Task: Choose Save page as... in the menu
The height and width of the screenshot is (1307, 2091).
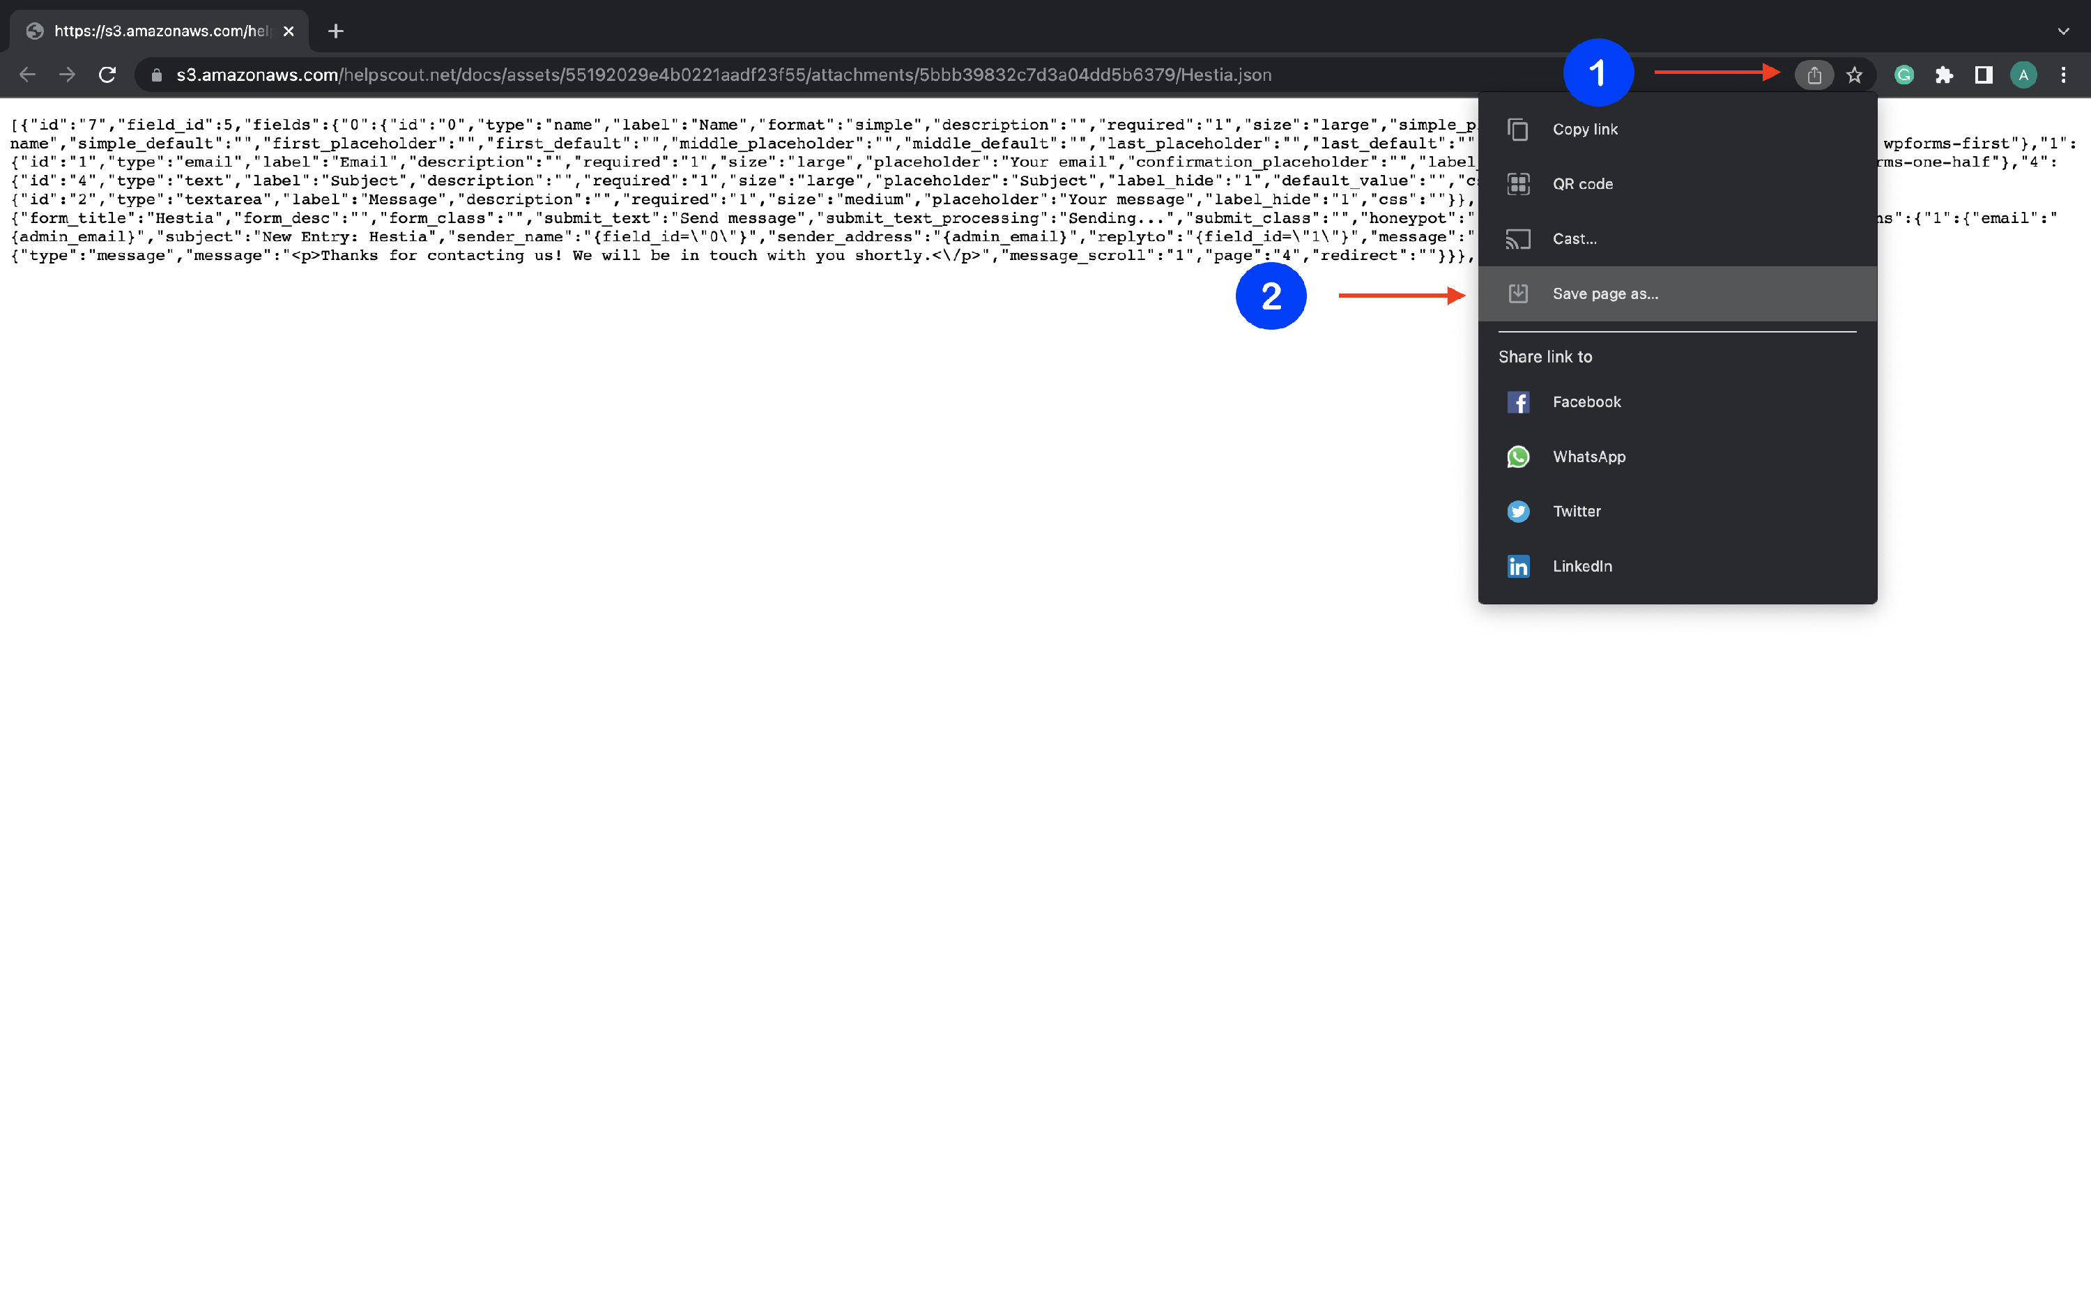Action: (x=1677, y=294)
